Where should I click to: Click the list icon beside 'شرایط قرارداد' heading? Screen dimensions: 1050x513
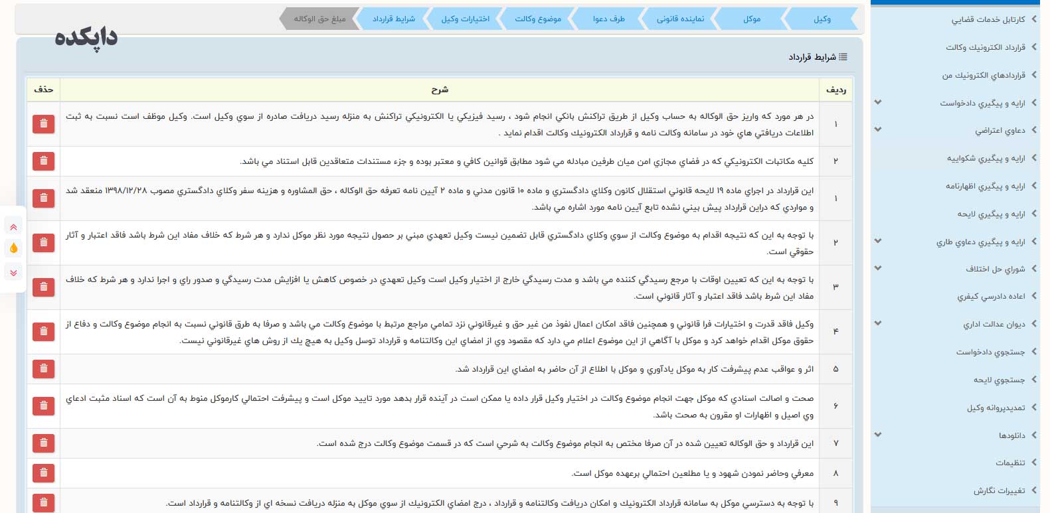point(843,57)
